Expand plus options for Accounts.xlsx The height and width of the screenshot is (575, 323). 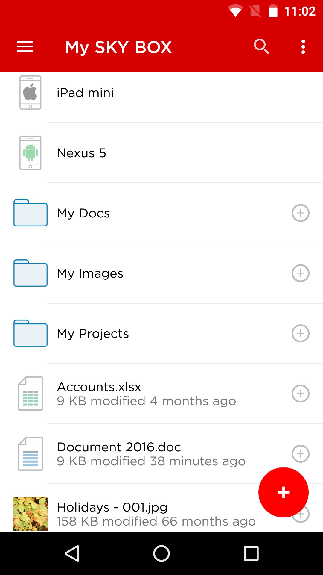click(300, 394)
